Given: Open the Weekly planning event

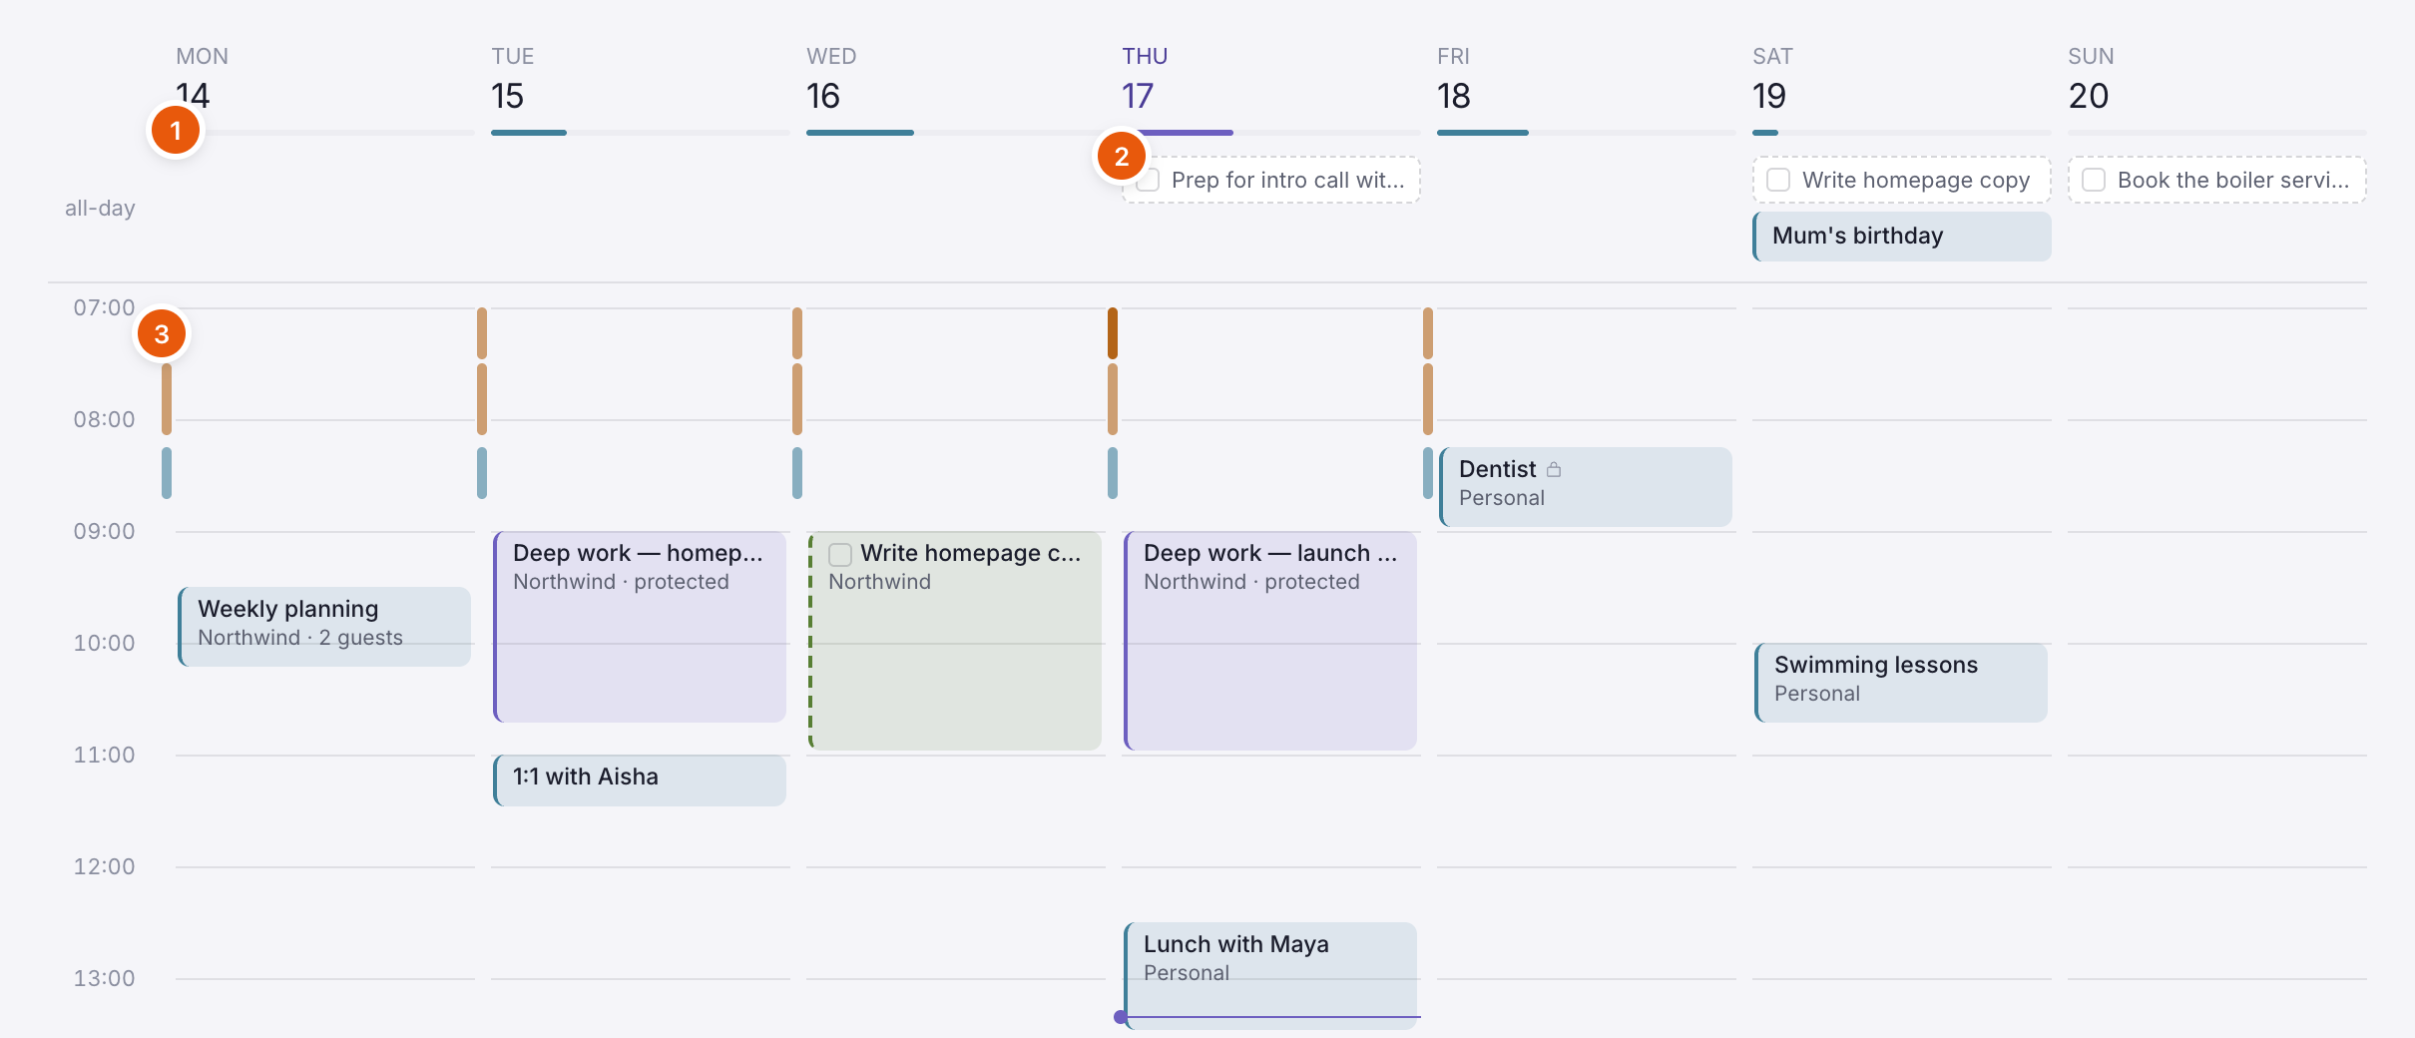Looking at the screenshot, I should click(x=324, y=626).
